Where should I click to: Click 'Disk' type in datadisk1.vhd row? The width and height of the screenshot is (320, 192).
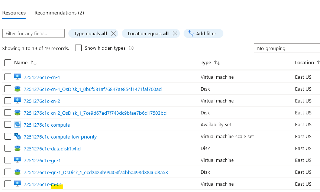click(x=205, y=149)
